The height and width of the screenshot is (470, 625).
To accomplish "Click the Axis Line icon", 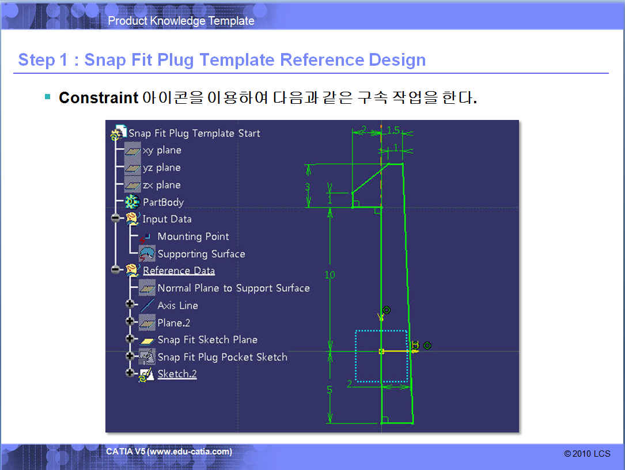I will tap(147, 306).
